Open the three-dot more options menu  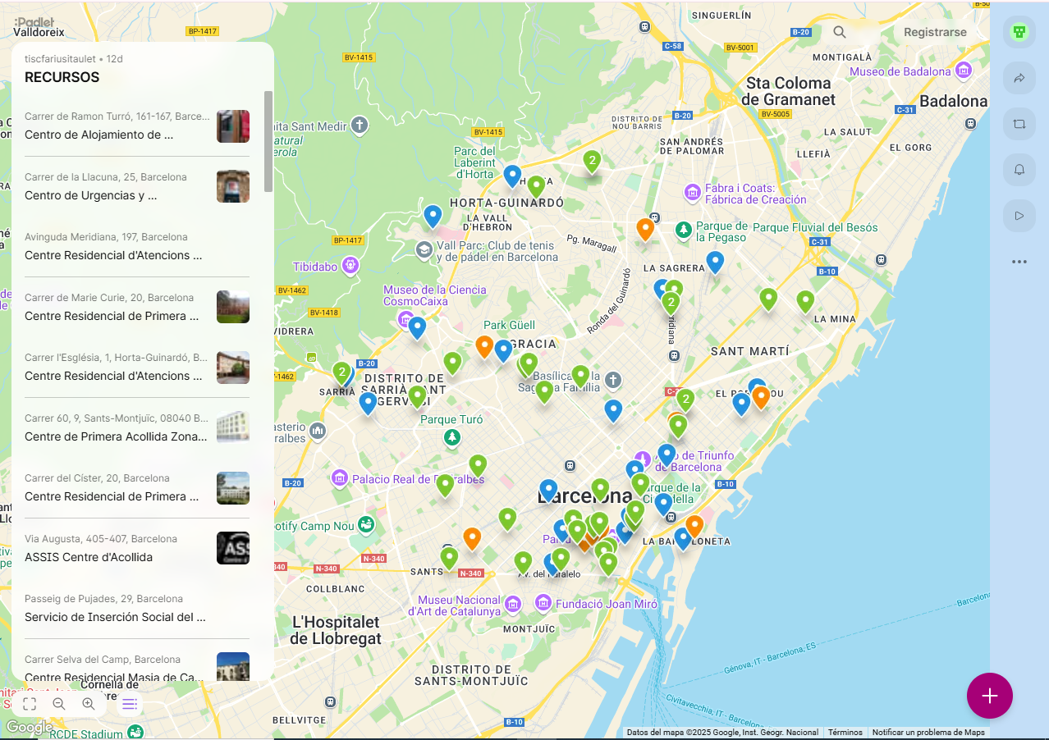pyautogui.click(x=1019, y=262)
